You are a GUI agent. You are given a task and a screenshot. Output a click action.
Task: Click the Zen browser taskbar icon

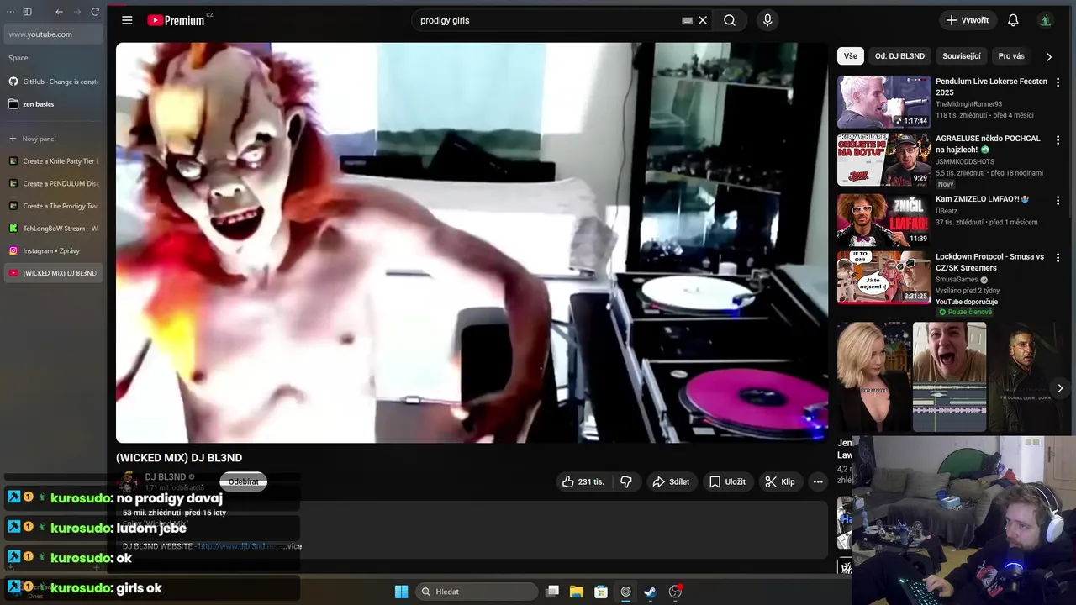pyautogui.click(x=625, y=592)
